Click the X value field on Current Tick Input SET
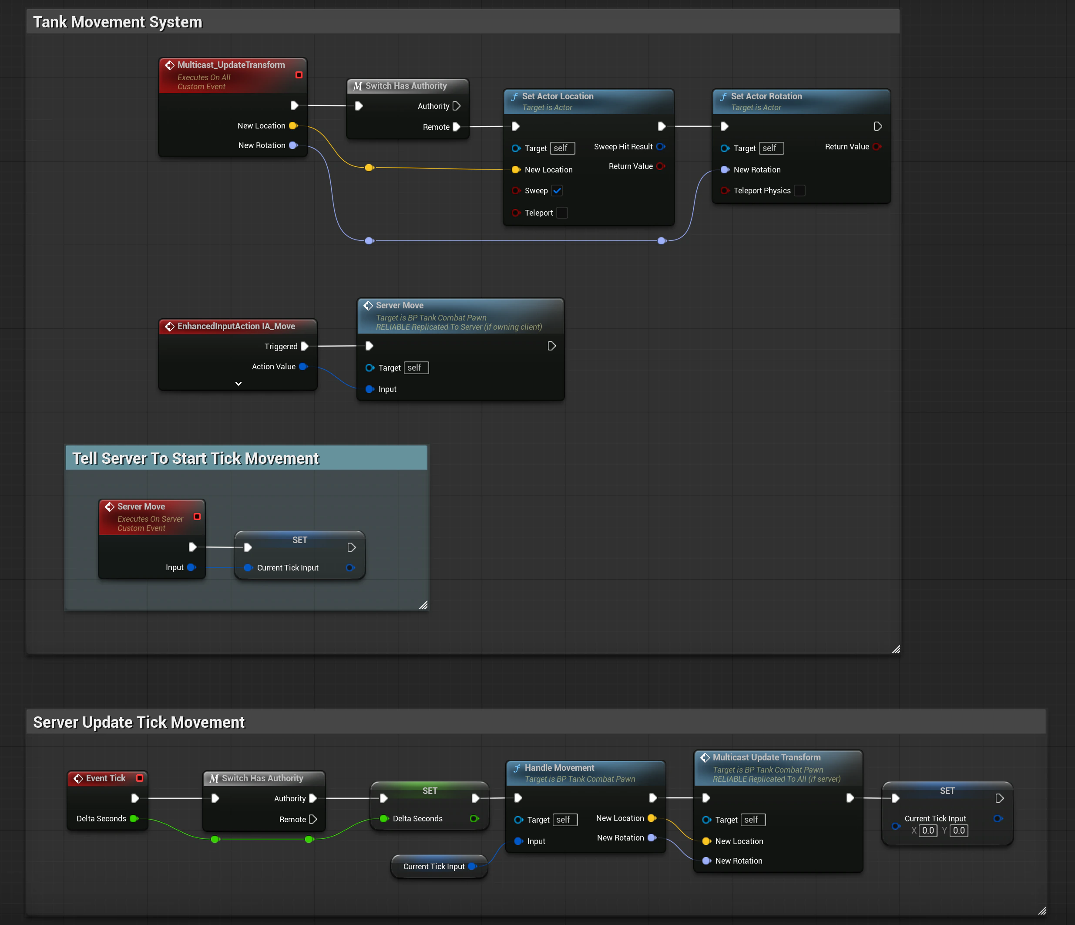Viewport: 1075px width, 925px height. [928, 830]
